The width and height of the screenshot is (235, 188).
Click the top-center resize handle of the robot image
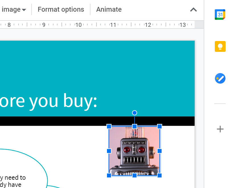(x=135, y=126)
